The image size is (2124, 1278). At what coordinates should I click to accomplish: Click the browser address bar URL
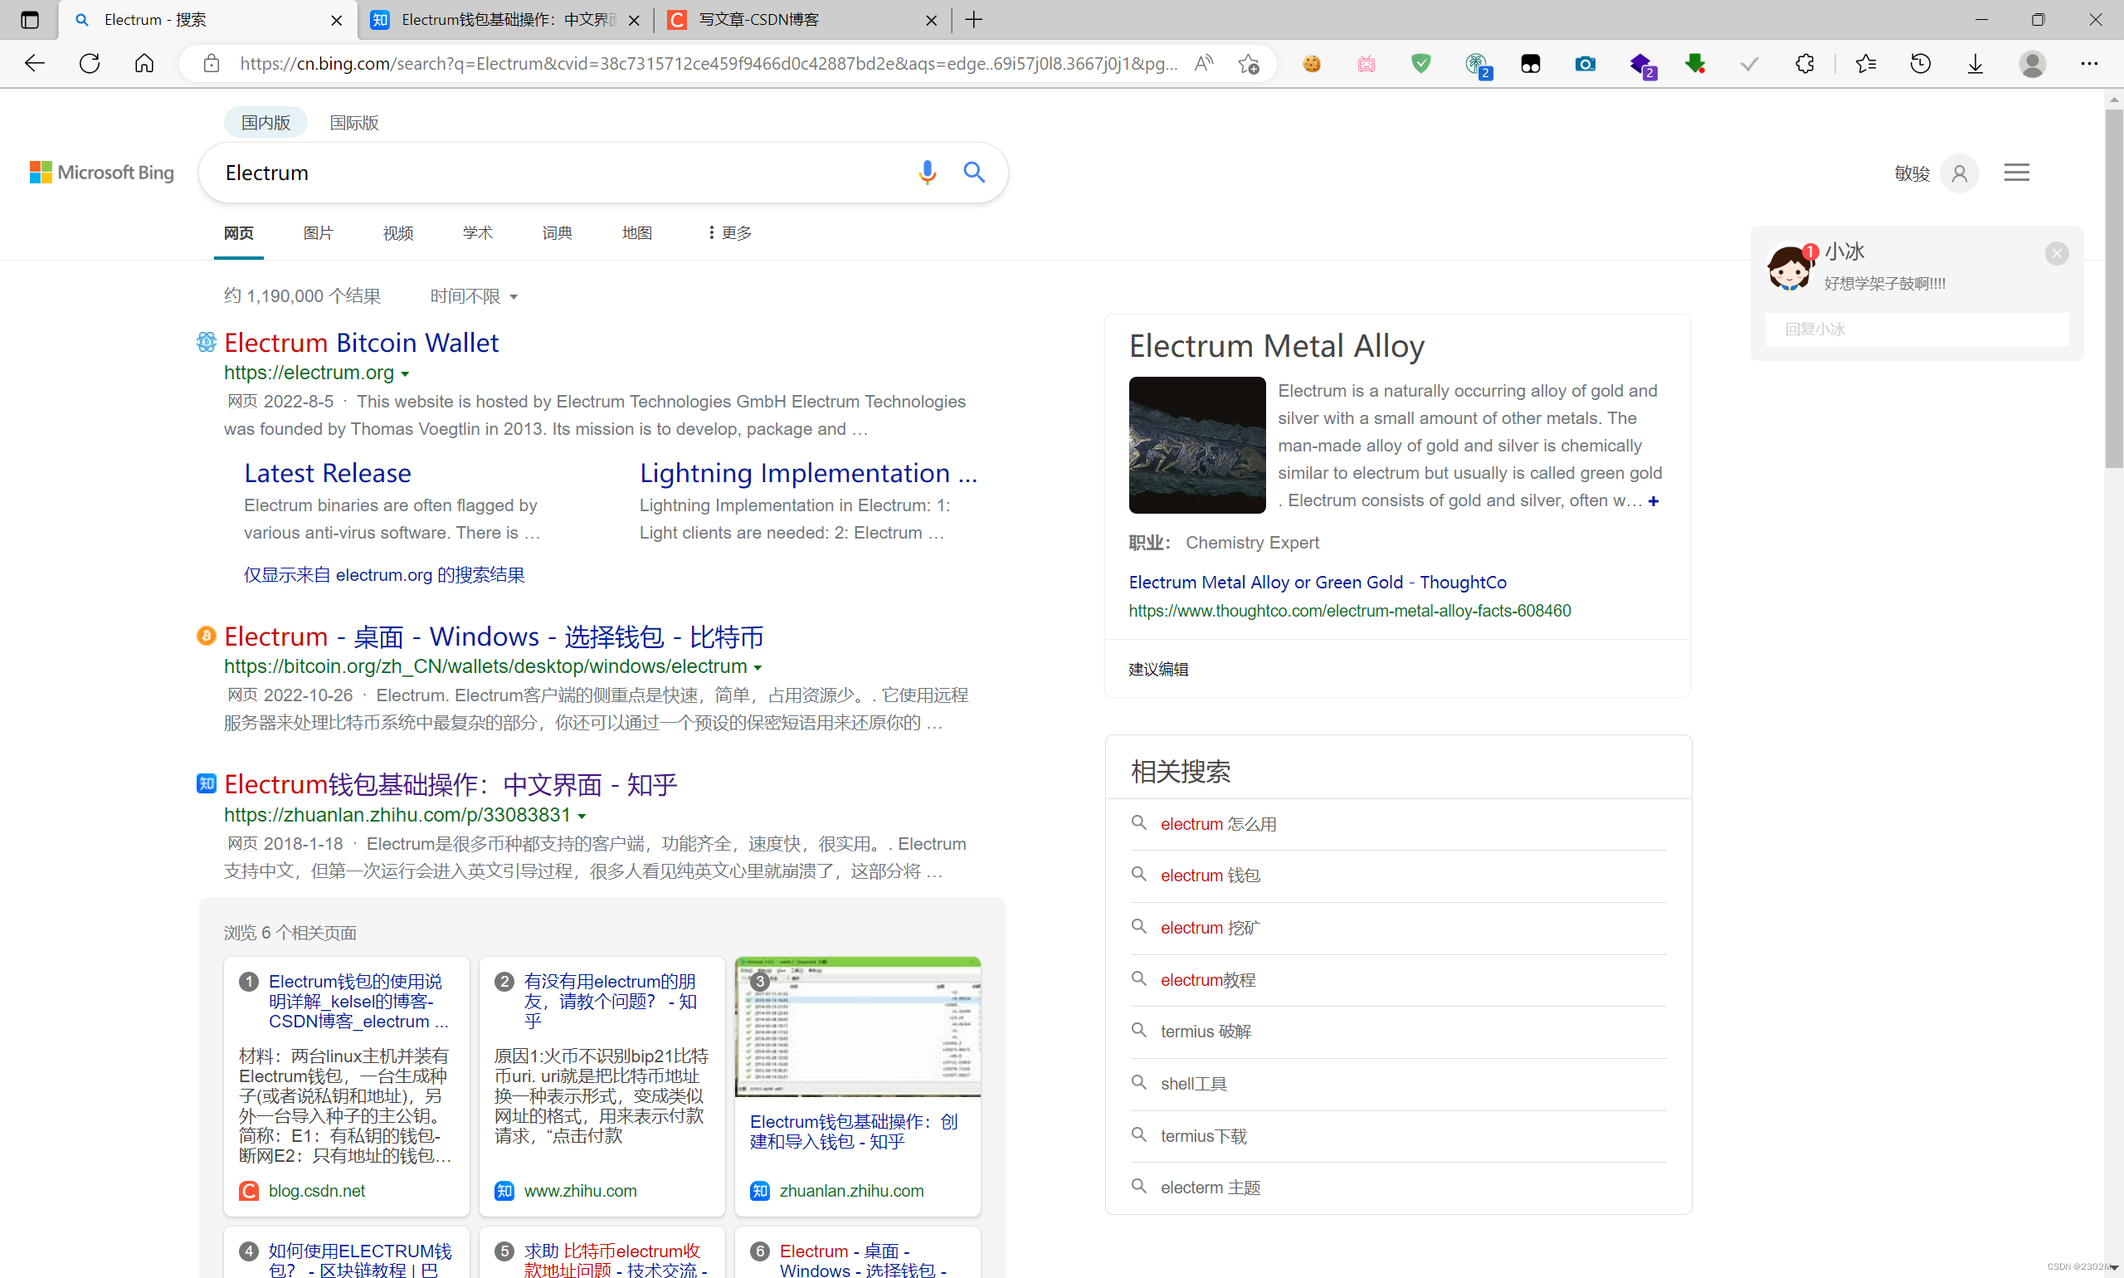(x=709, y=64)
